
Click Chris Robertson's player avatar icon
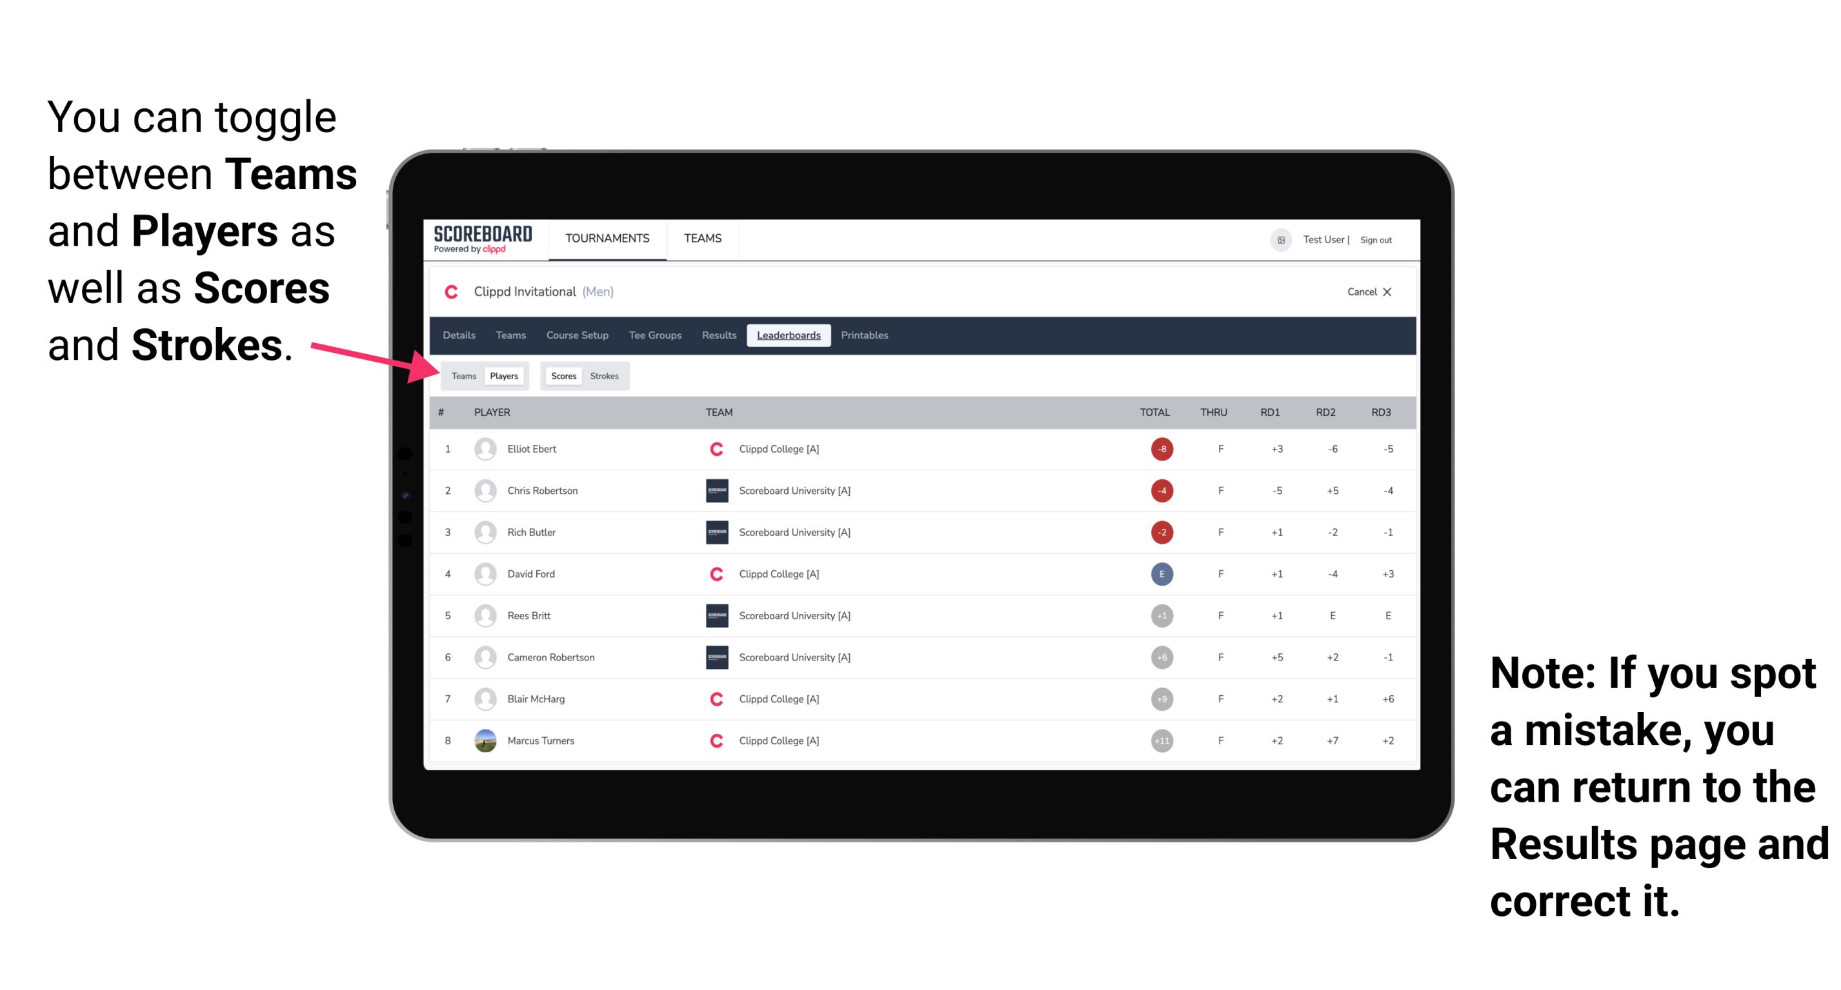[484, 489]
